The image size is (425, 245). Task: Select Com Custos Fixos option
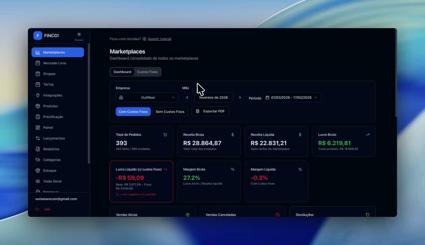tap(133, 112)
